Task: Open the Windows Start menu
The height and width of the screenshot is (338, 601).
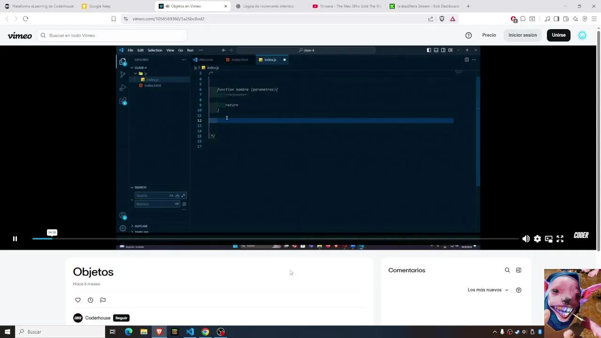Action: (x=8, y=332)
